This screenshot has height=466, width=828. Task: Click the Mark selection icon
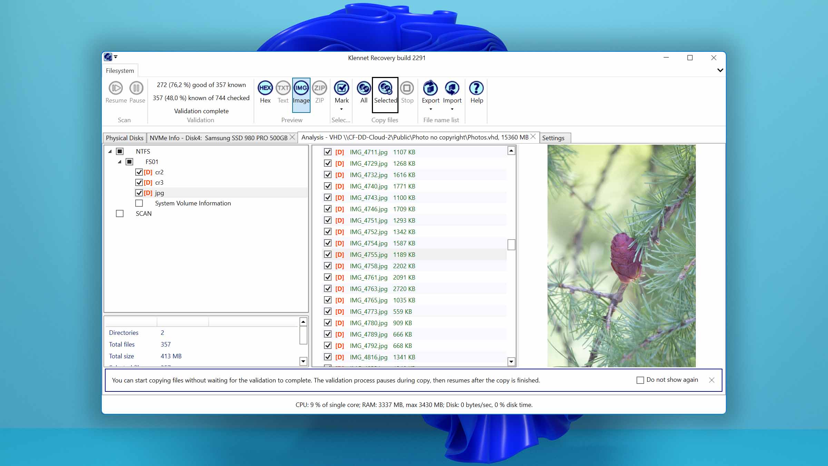click(x=341, y=88)
